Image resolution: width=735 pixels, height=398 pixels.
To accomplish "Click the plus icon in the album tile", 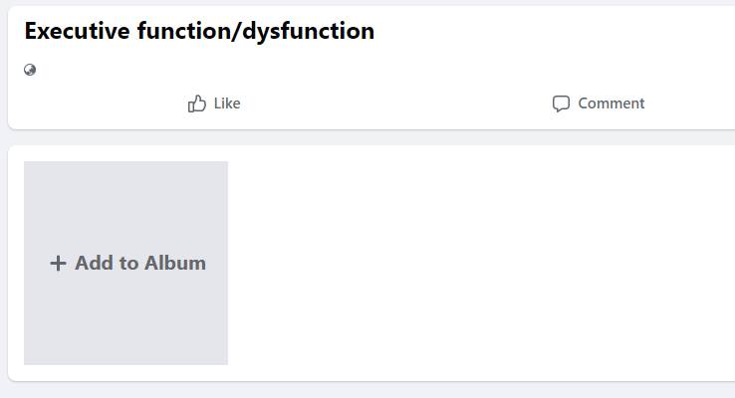I will click(58, 263).
